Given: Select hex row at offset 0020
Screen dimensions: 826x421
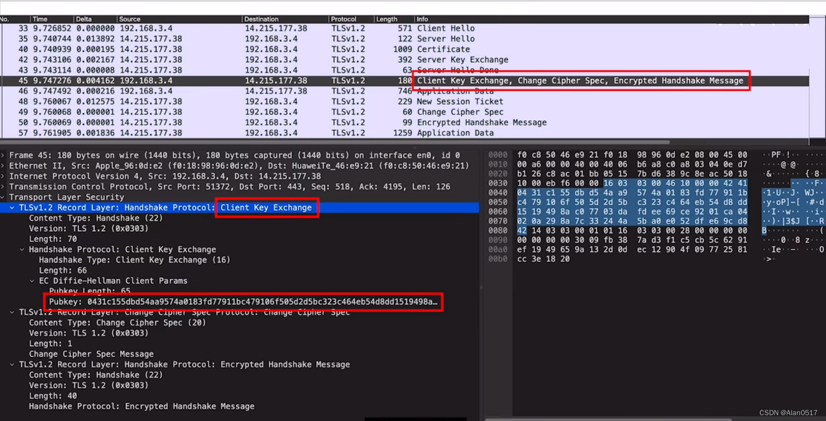Looking at the screenshot, I should [x=632, y=174].
